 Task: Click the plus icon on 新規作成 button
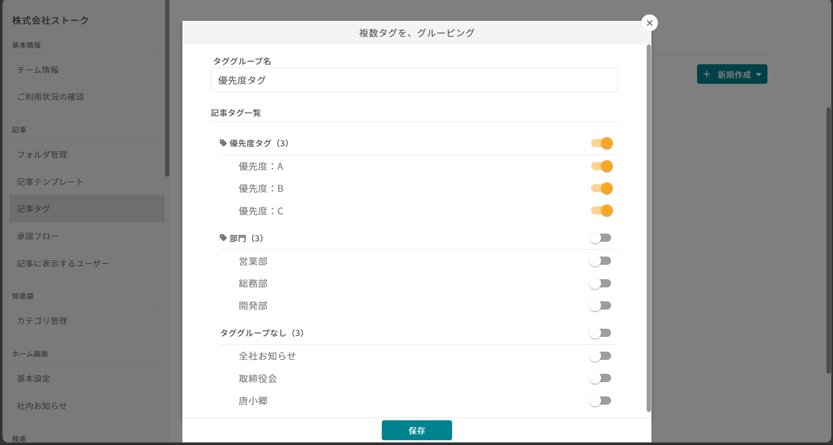point(707,74)
